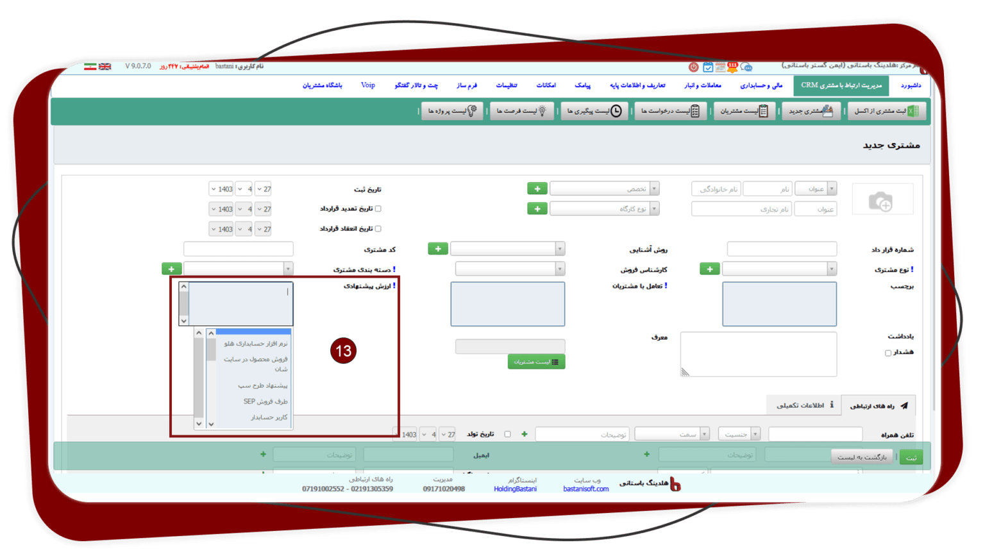Click the Bastani holding logo in footer

point(675,484)
